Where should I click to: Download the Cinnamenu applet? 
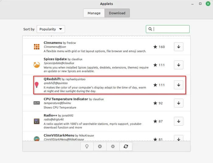tap(179, 47)
